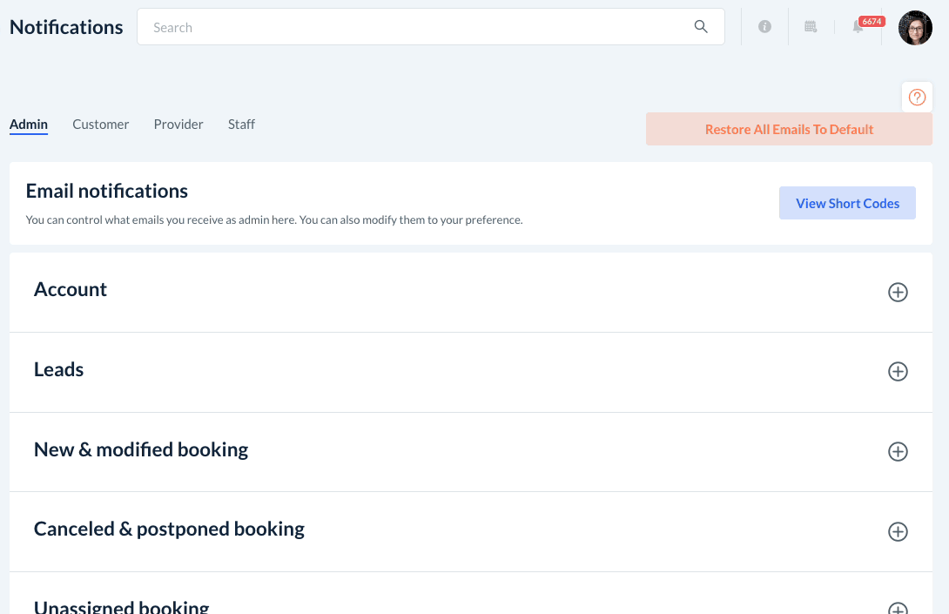Focus the Search input field
This screenshot has width=949, height=614.
tap(418, 27)
